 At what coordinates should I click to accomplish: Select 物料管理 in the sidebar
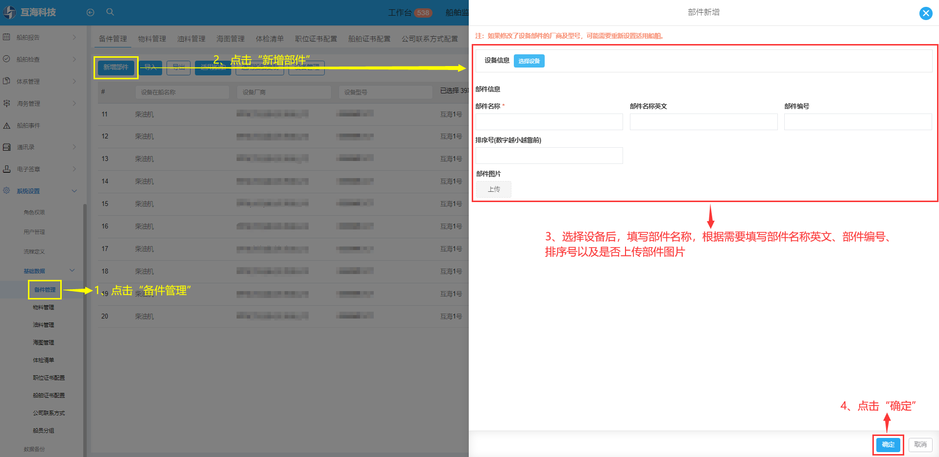pos(44,307)
